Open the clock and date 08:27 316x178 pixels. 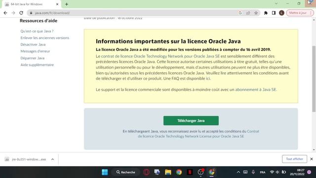point(297,172)
